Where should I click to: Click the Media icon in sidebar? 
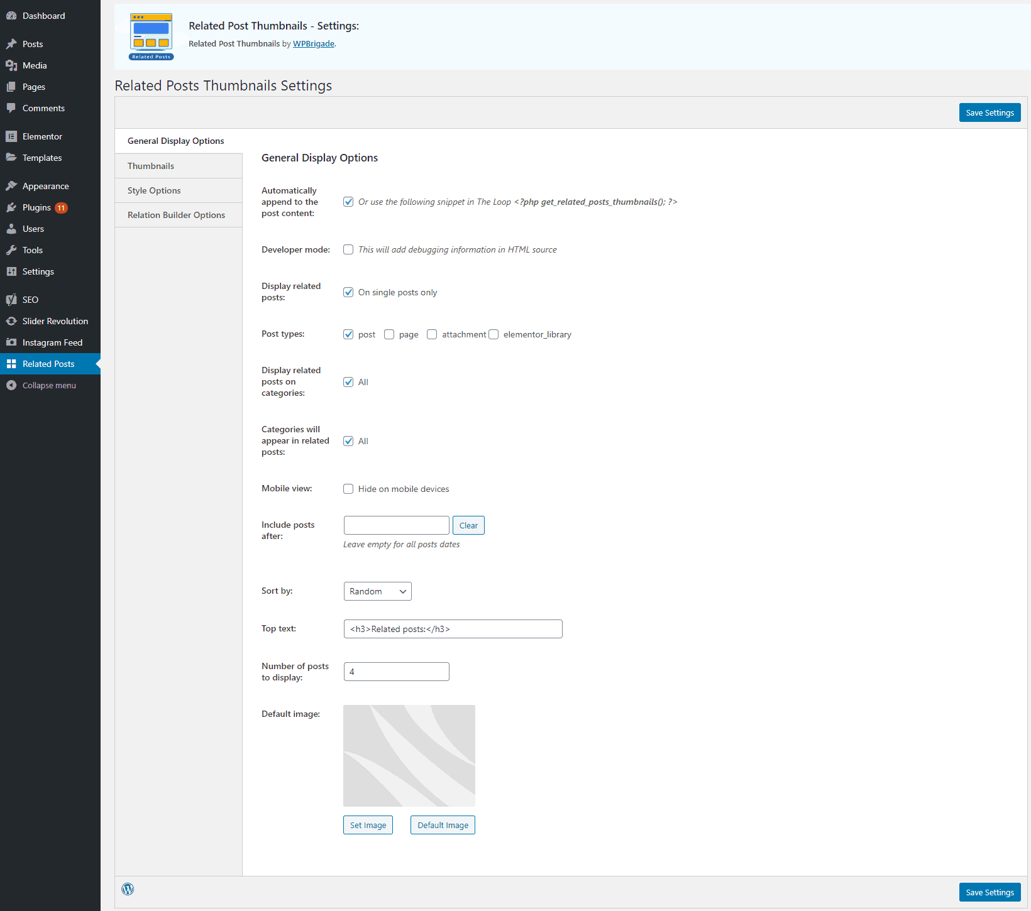pyautogui.click(x=11, y=65)
